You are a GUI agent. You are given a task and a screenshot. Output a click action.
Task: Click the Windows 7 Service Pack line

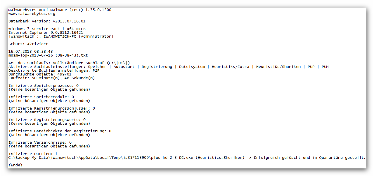[47, 29]
